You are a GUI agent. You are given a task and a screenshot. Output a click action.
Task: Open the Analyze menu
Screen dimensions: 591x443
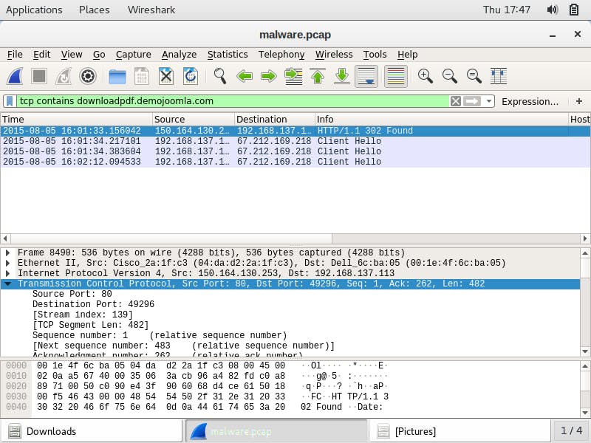pyautogui.click(x=179, y=55)
